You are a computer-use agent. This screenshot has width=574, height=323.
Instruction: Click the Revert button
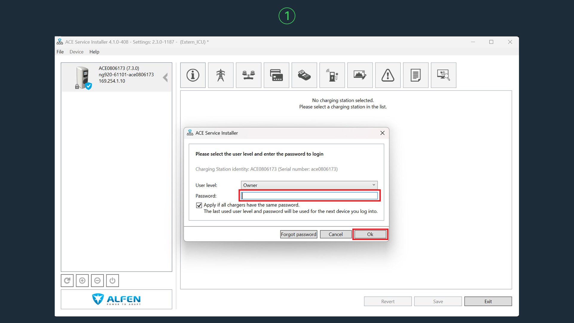coord(388,301)
